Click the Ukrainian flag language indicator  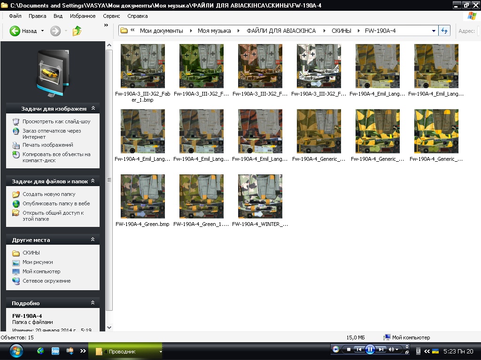click(x=435, y=352)
